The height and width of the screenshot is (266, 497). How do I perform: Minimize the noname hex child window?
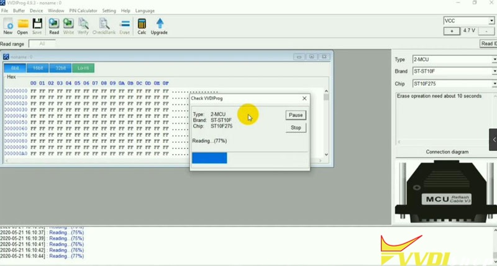click(299, 57)
